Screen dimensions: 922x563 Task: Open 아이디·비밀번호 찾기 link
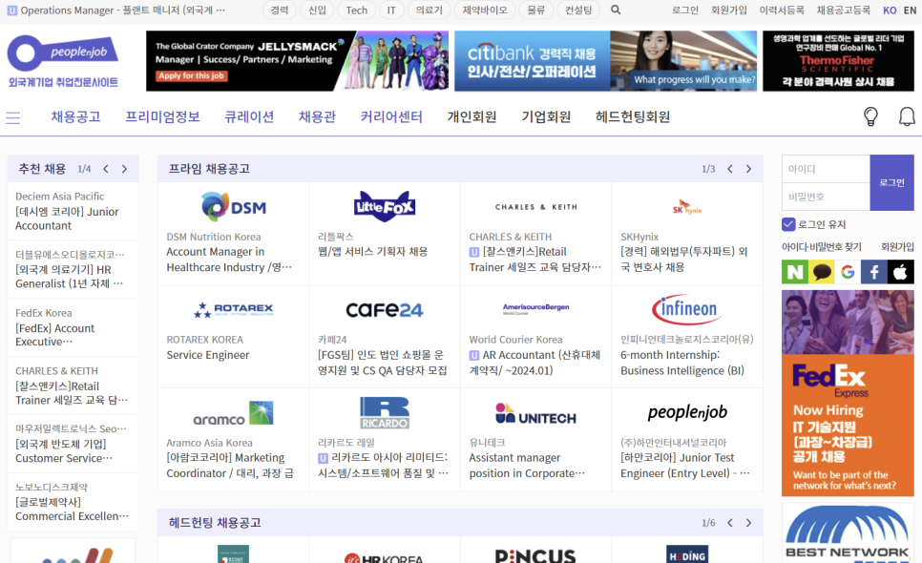coord(822,247)
